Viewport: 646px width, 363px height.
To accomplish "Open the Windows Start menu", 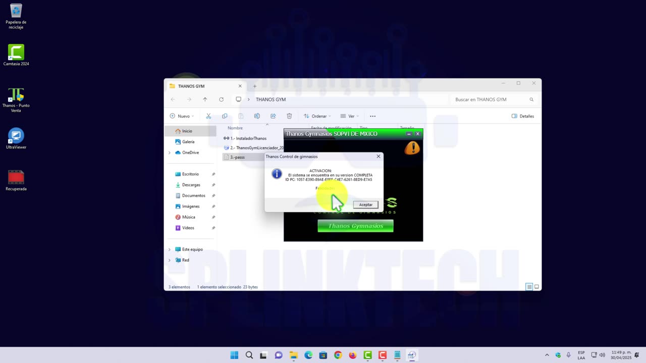I will click(234, 355).
